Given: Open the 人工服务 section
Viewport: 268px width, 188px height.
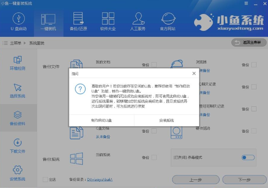Looking at the screenshot, I should coord(138,22).
